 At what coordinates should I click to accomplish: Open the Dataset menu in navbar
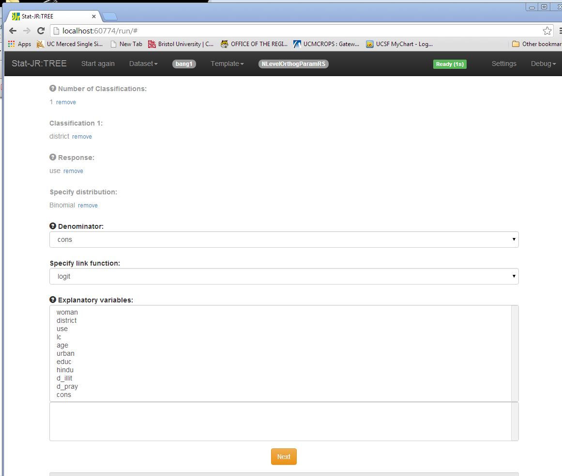click(x=143, y=63)
